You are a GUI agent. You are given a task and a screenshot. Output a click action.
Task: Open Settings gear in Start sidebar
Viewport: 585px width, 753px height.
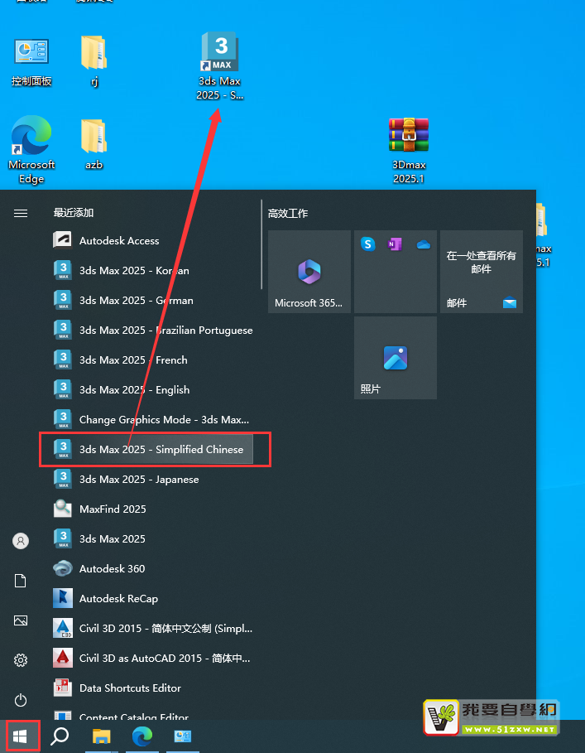point(21,660)
